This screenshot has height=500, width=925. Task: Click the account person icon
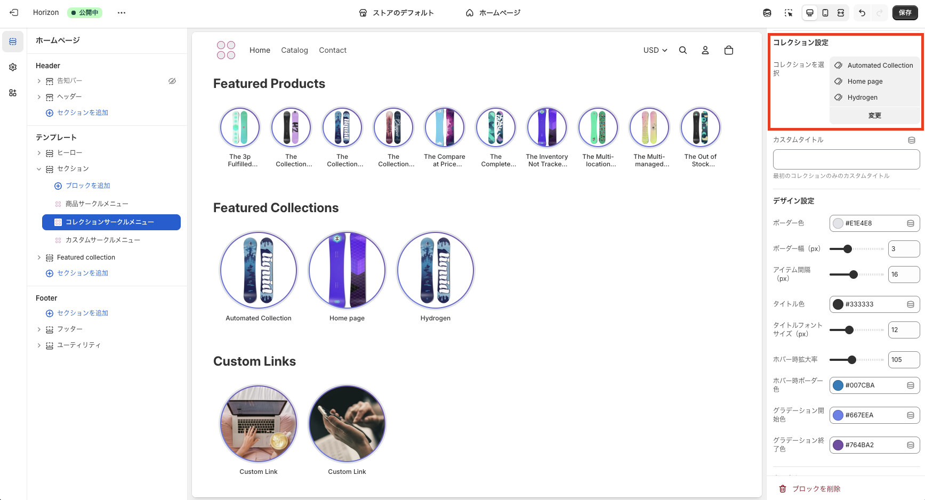click(705, 50)
